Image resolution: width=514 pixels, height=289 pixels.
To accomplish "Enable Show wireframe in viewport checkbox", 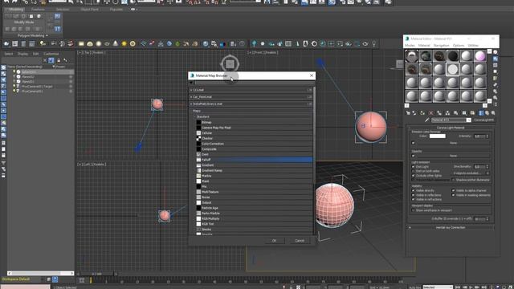I will [x=413, y=210].
